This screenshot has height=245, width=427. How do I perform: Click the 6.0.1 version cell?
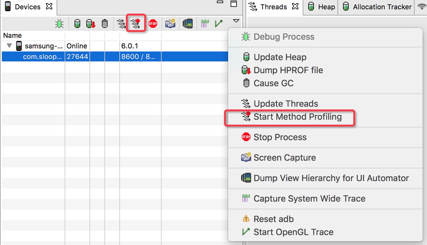coord(140,46)
